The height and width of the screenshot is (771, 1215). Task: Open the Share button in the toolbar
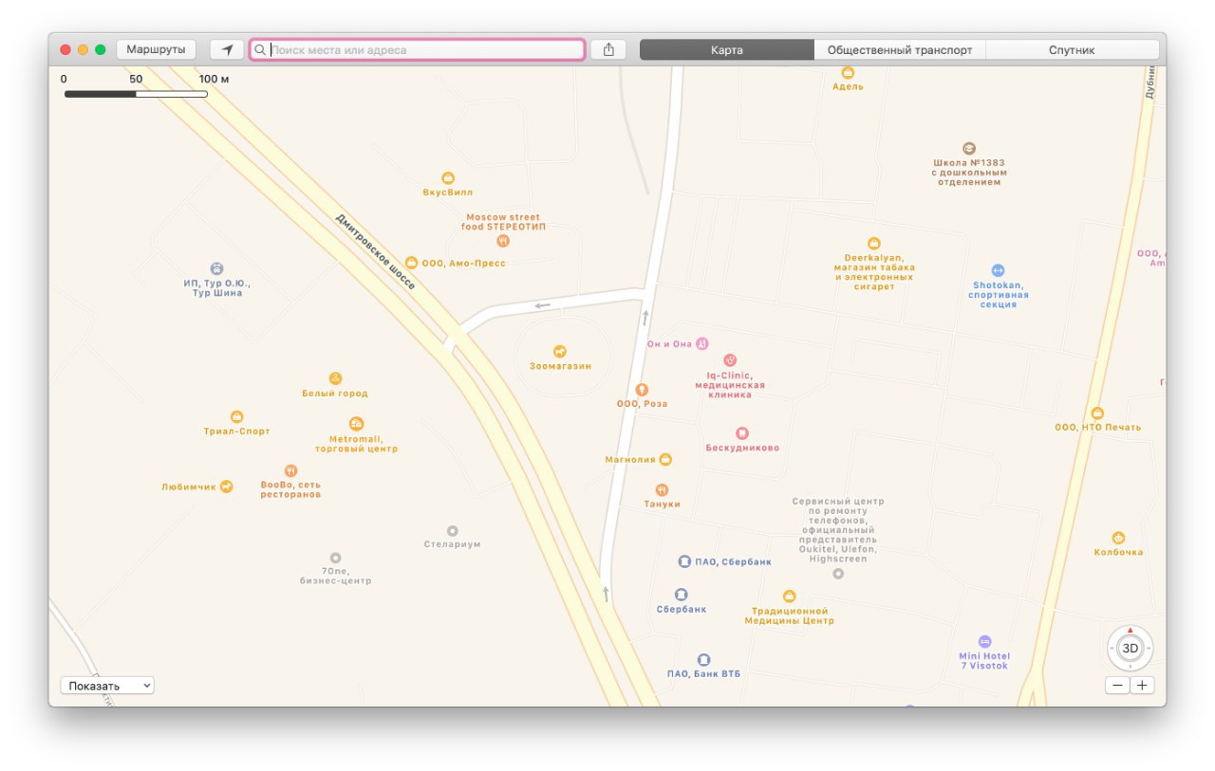(x=608, y=49)
